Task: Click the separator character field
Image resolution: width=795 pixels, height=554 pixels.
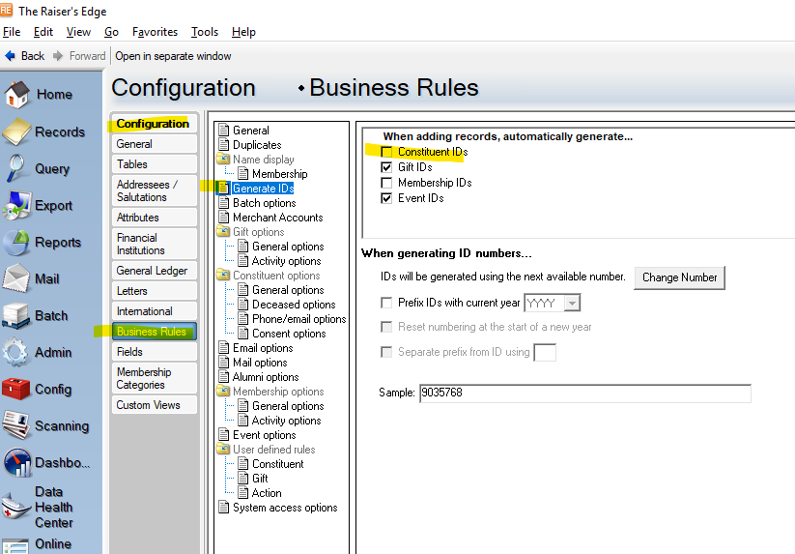Action: click(x=545, y=352)
